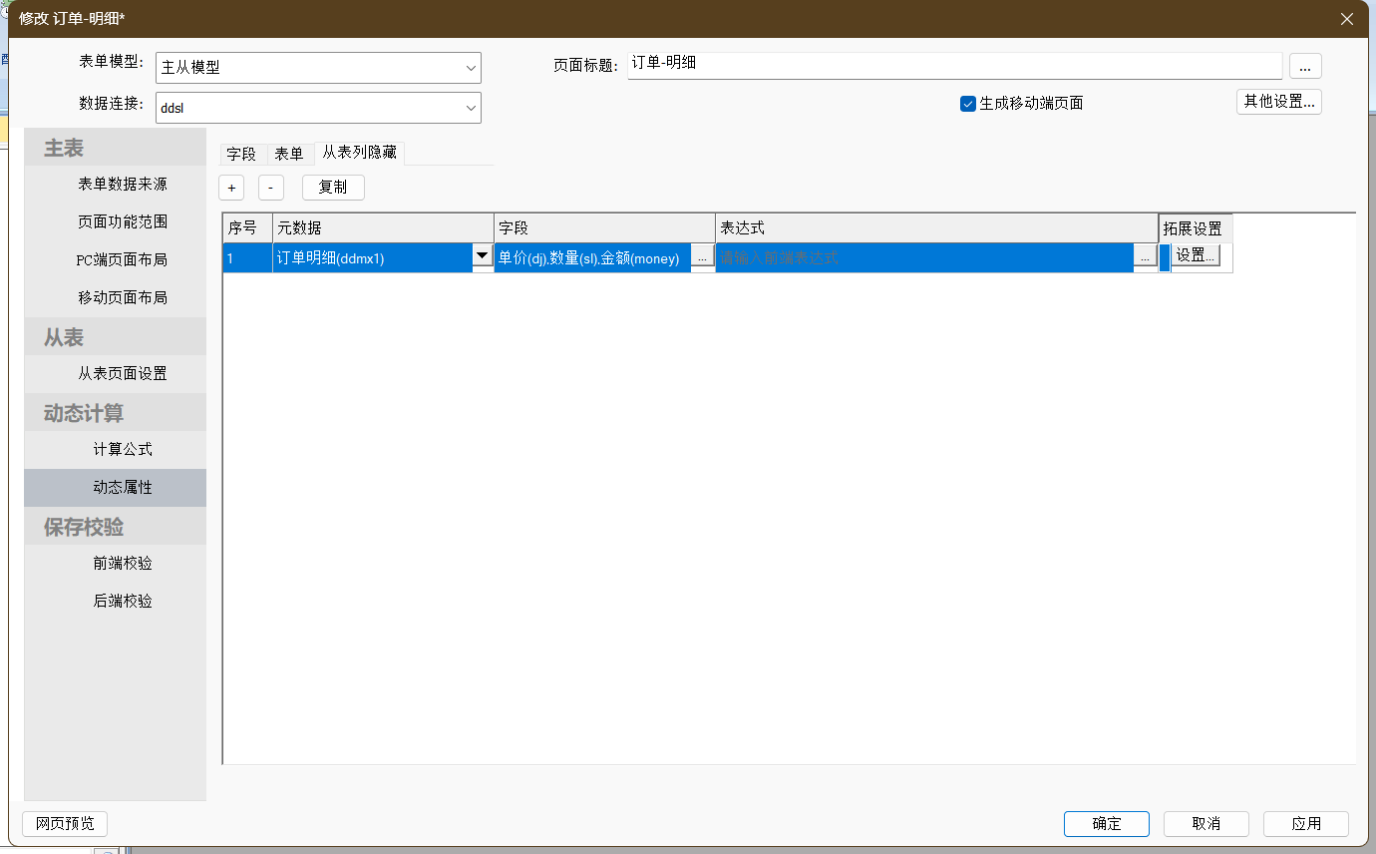The image size is (1376, 854).
Task: Open expression editor ellipsis in 表达式 column
Action: [1145, 257]
